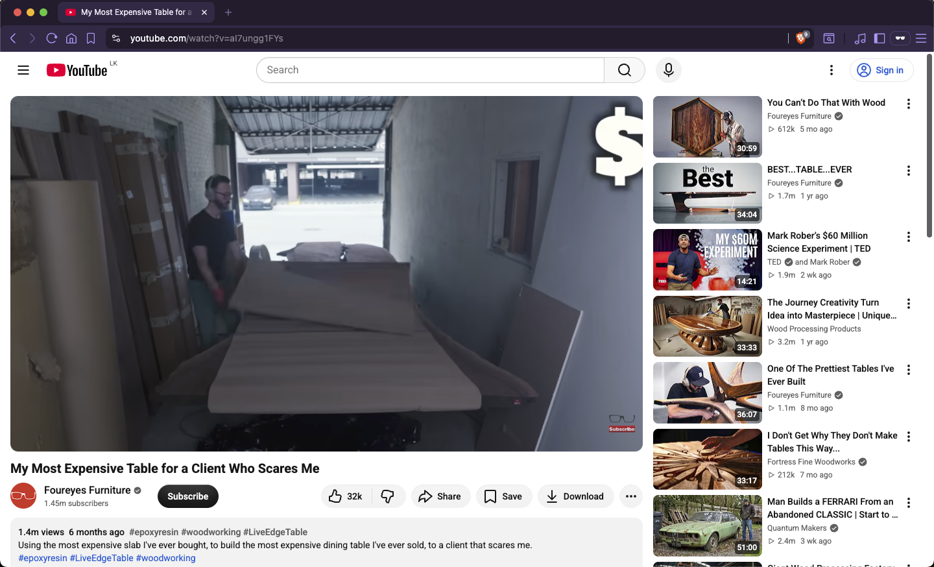Click the page vertical scrollbar
Image resolution: width=934 pixels, height=567 pixels.
[x=930, y=146]
